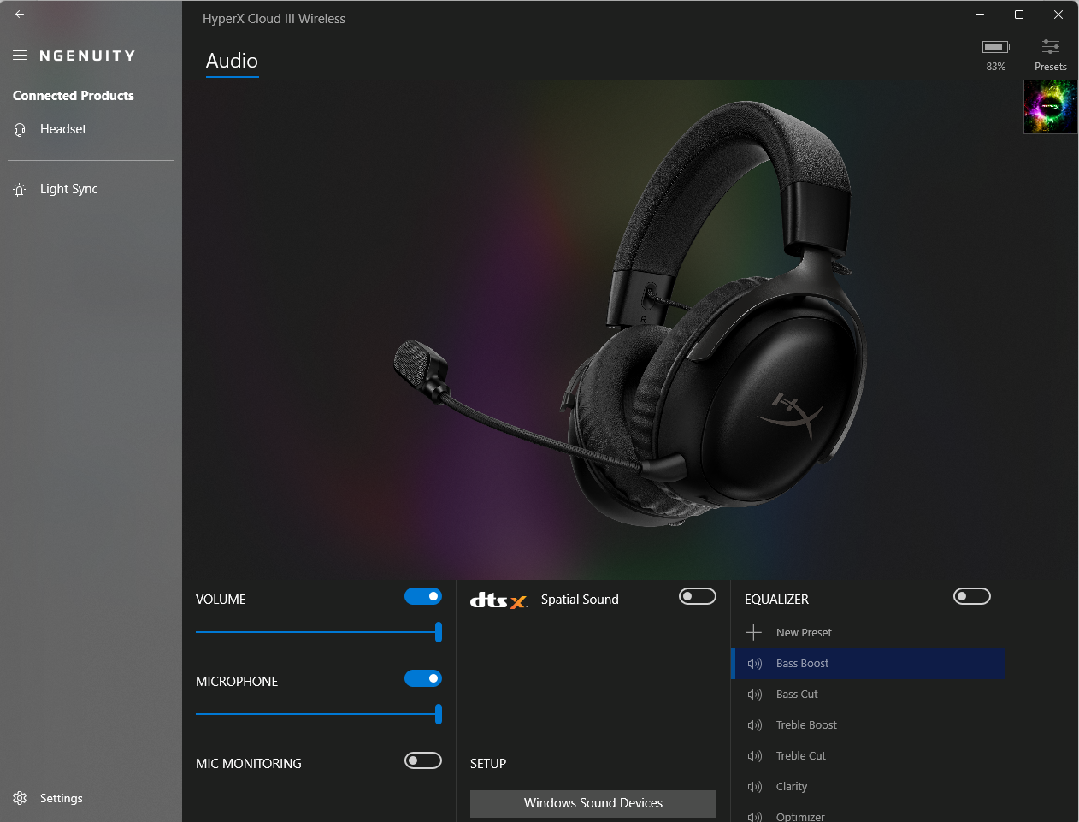Turn on the Equalizer toggle

(972, 596)
